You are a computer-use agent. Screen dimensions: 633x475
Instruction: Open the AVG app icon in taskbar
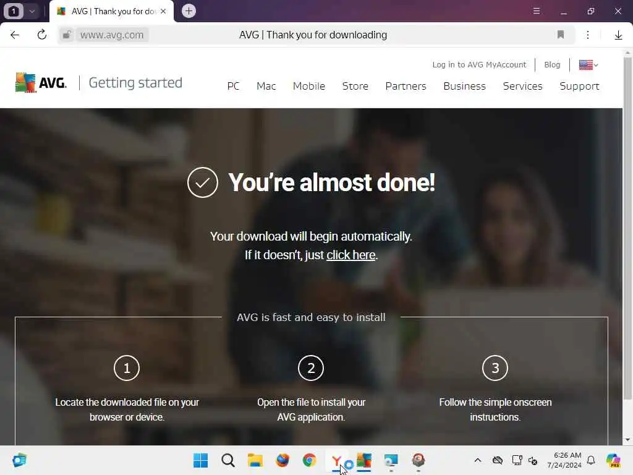point(363,460)
